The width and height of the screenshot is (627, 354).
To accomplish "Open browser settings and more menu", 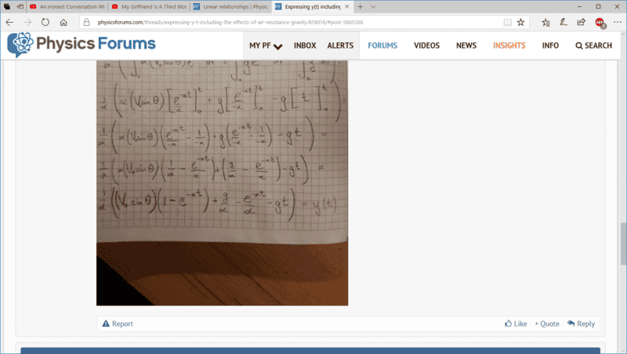I will [616, 22].
